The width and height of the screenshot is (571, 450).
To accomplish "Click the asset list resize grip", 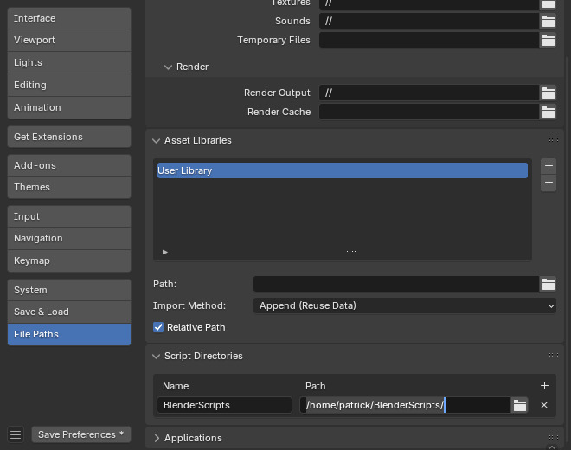I will coord(351,253).
